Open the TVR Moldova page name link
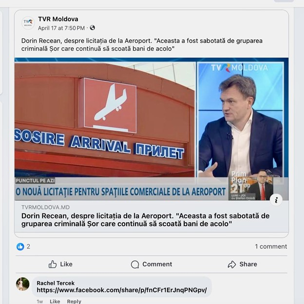The image size is (304, 304). point(58,19)
